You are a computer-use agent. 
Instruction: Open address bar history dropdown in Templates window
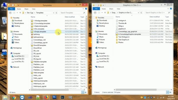pyautogui.click(x=53, y=13)
